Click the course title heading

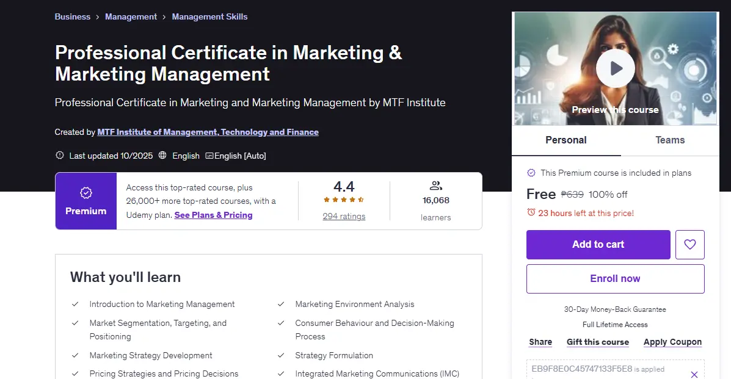click(228, 63)
